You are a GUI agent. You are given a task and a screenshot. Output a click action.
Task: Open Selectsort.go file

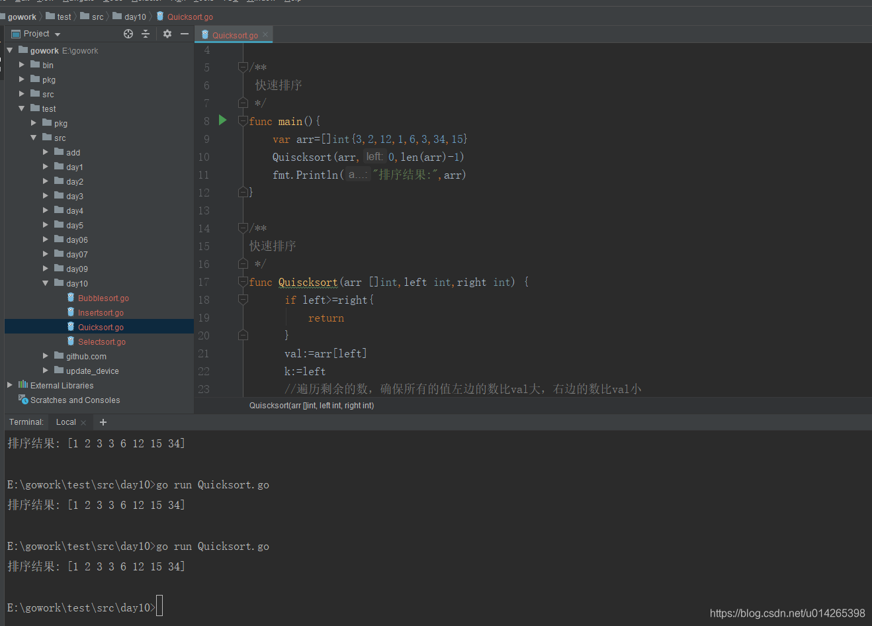(x=101, y=342)
